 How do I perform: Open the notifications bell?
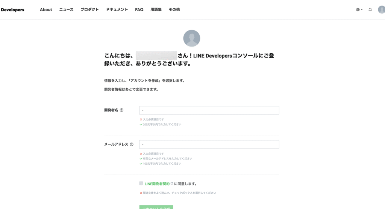coord(370,9)
